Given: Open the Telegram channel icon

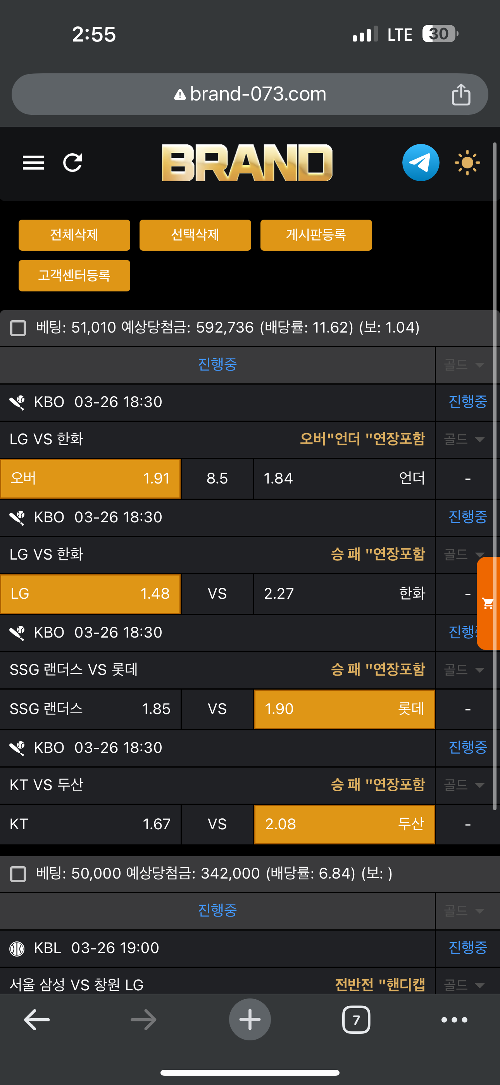Looking at the screenshot, I should pyautogui.click(x=421, y=163).
